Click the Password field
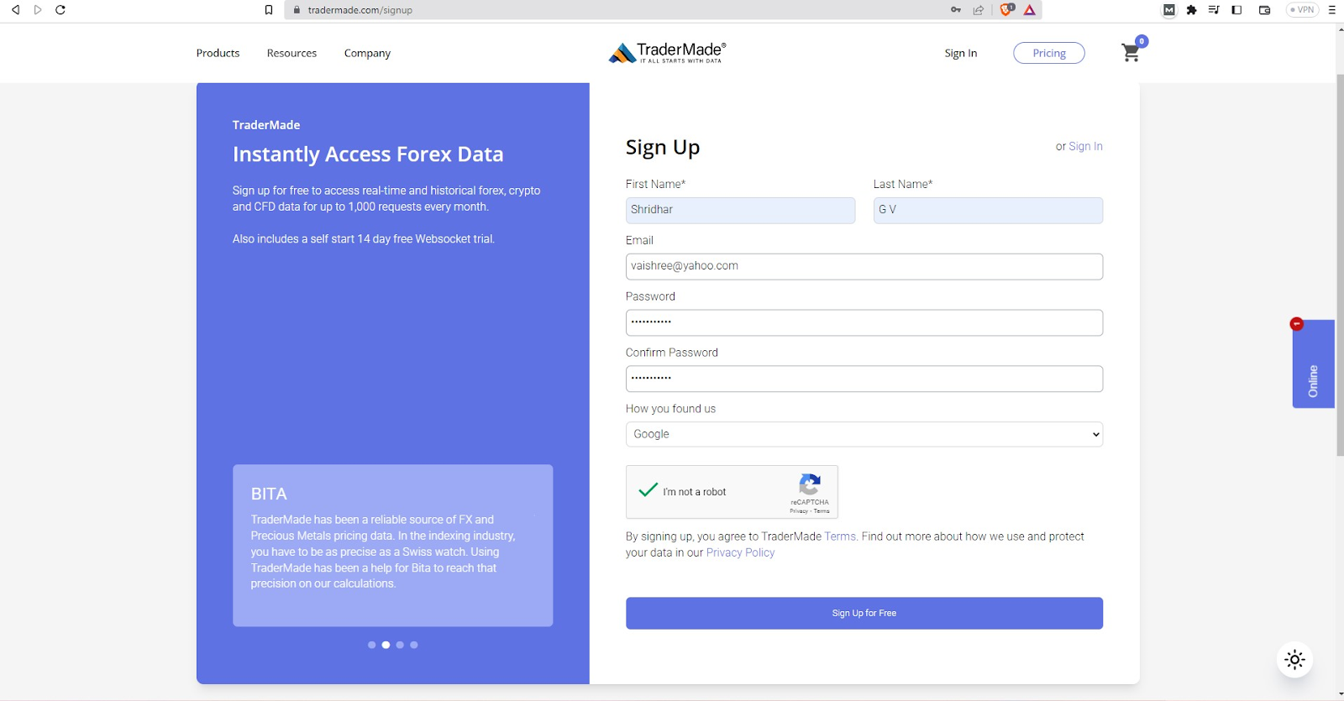This screenshot has width=1344, height=701. (864, 322)
